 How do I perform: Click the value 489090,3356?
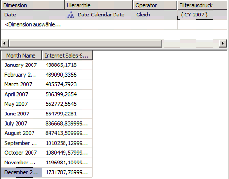coord(67,75)
